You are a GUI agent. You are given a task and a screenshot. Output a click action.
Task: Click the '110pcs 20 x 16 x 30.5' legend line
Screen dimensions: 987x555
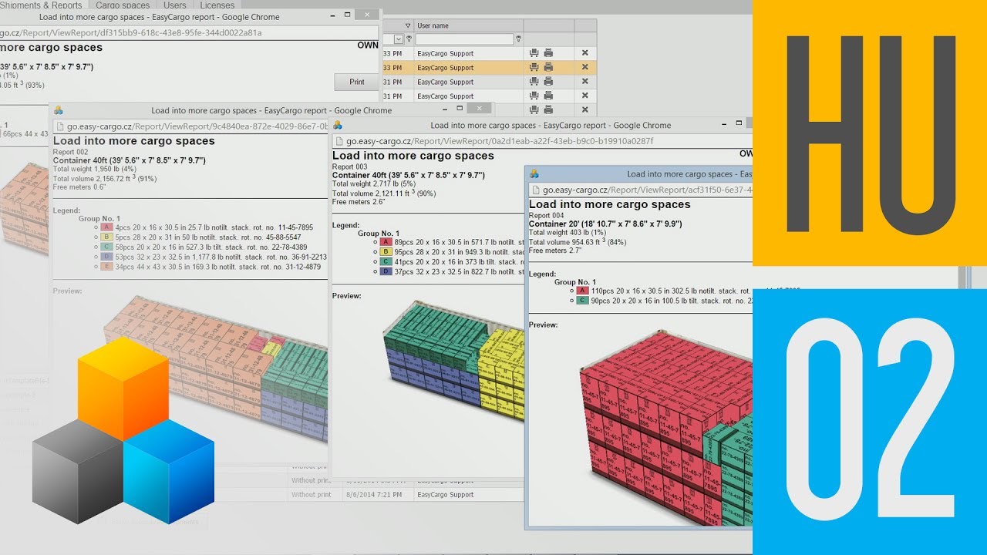click(672, 291)
